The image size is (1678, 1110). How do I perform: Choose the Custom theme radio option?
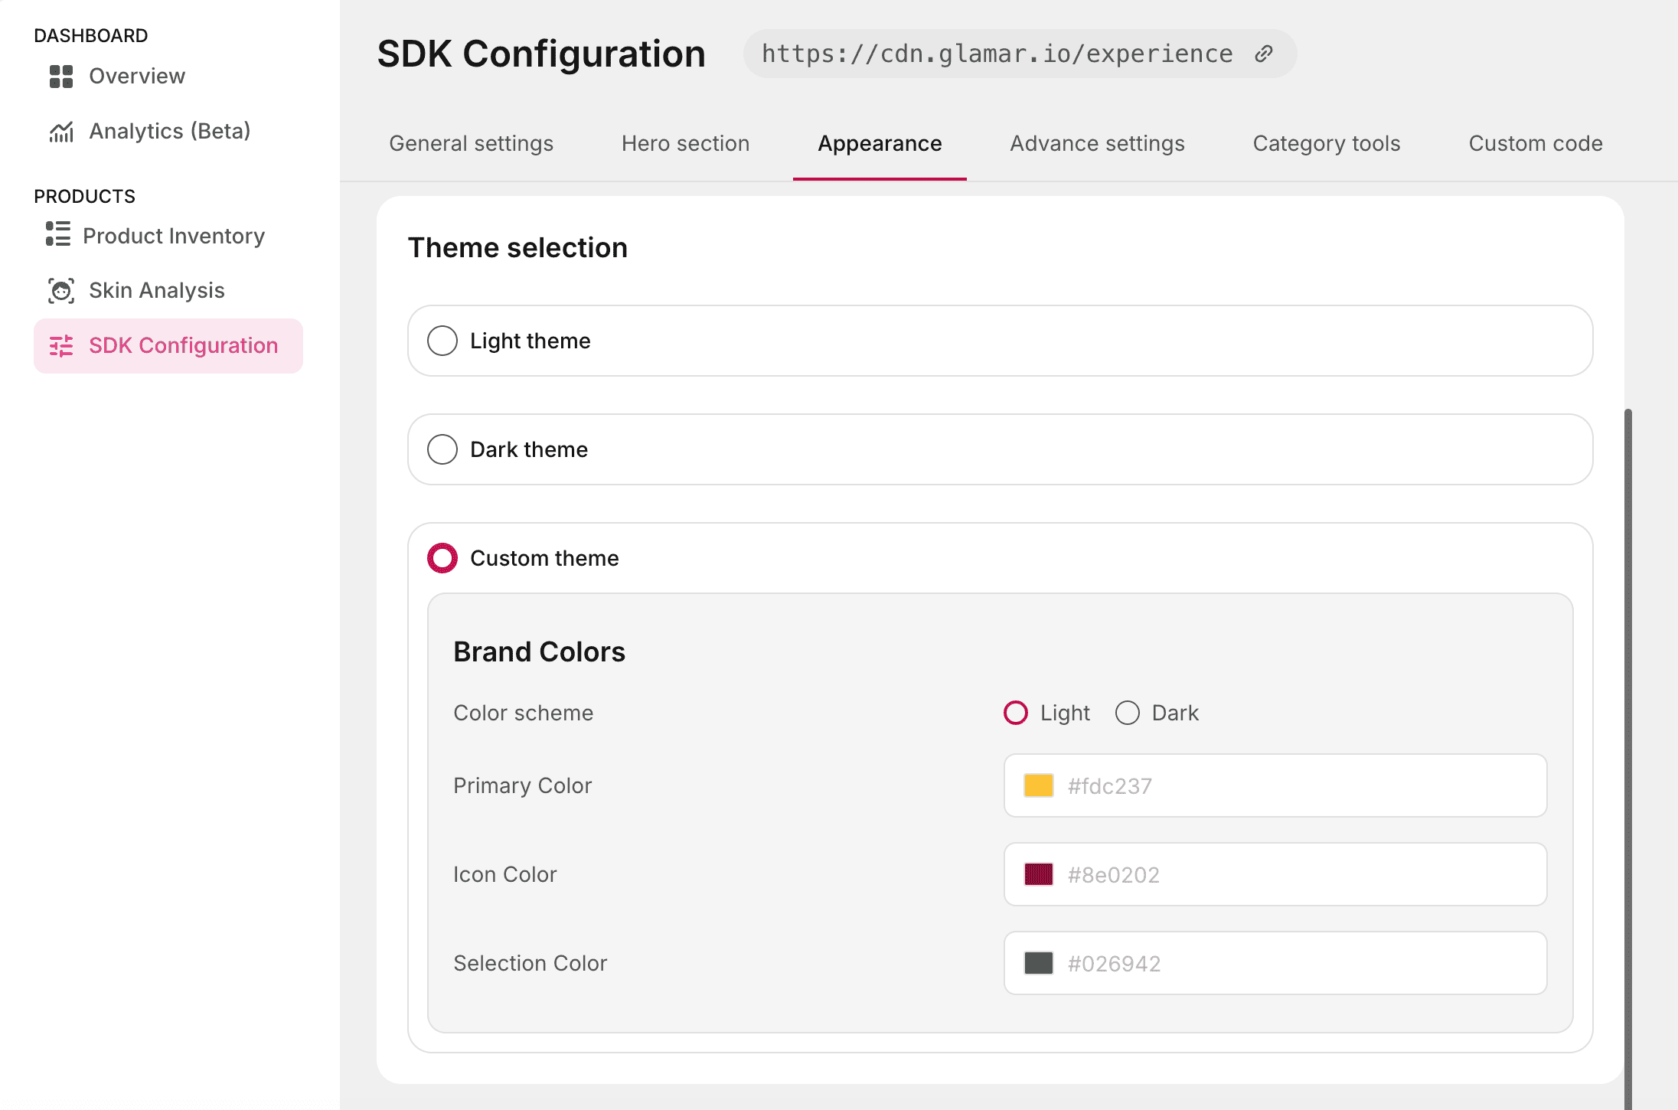pos(442,558)
